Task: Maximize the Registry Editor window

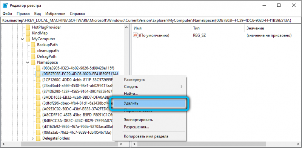Action: click(279, 6)
